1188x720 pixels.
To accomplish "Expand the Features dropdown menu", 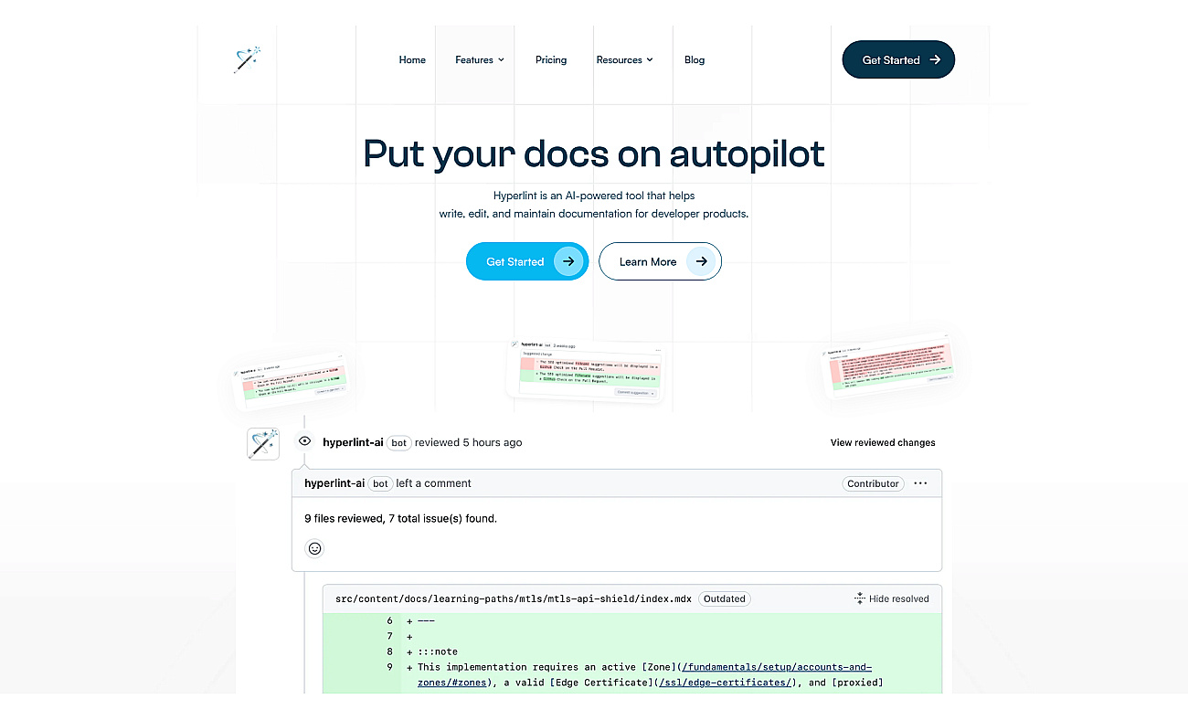I will click(480, 60).
